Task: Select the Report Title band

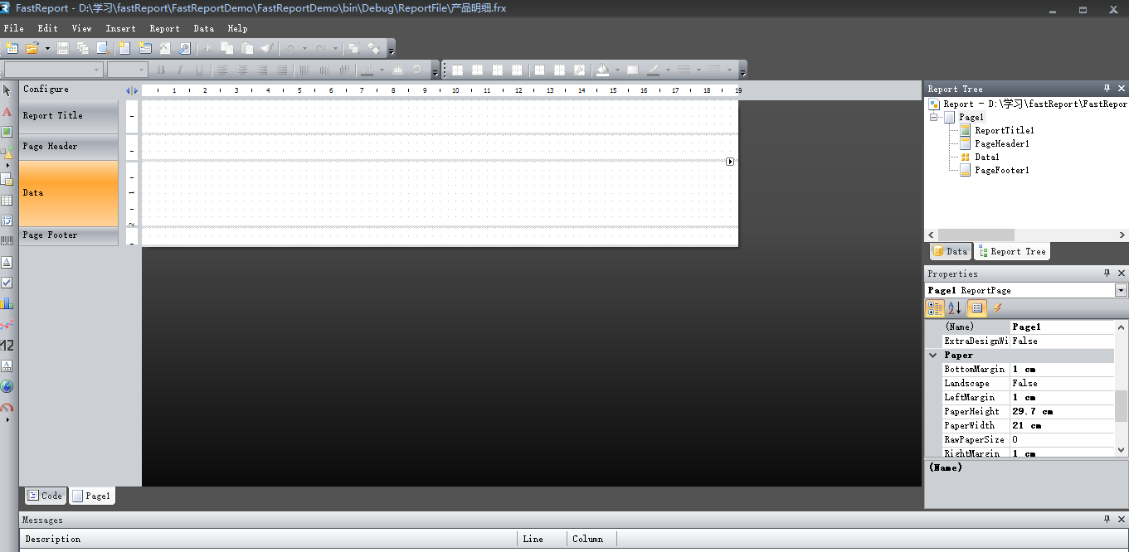Action: pyautogui.click(x=69, y=116)
